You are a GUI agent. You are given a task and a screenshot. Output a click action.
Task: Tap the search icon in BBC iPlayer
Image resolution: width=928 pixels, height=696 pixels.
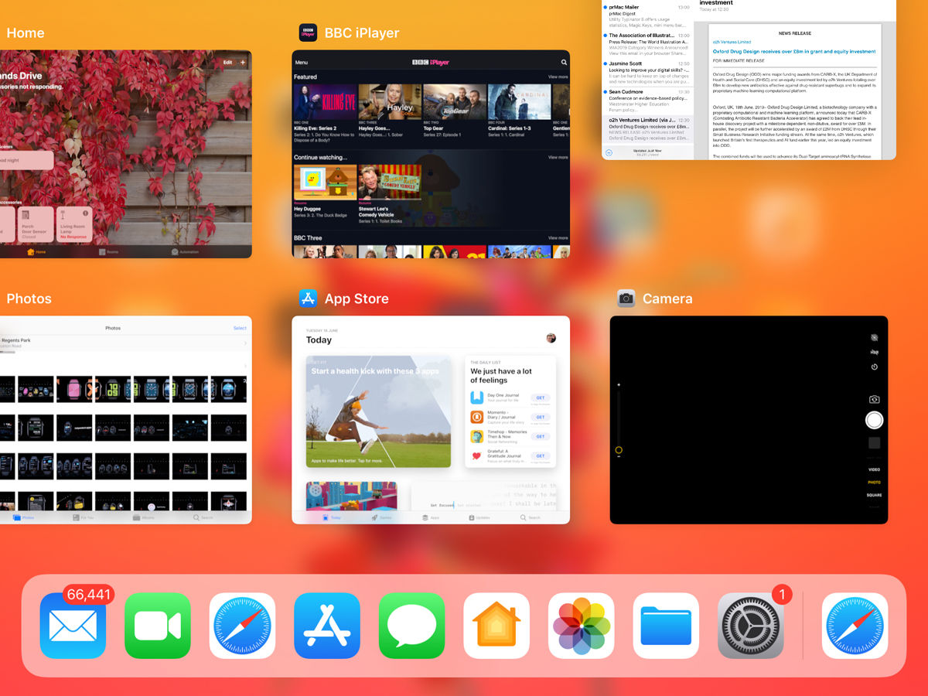(x=564, y=61)
